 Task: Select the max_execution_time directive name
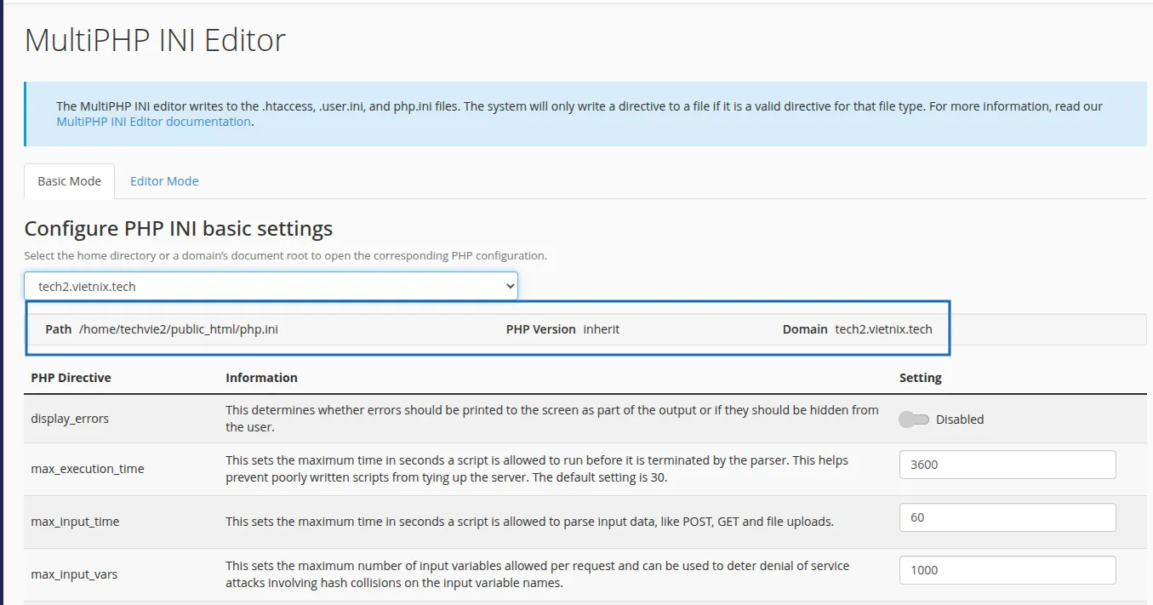click(88, 469)
